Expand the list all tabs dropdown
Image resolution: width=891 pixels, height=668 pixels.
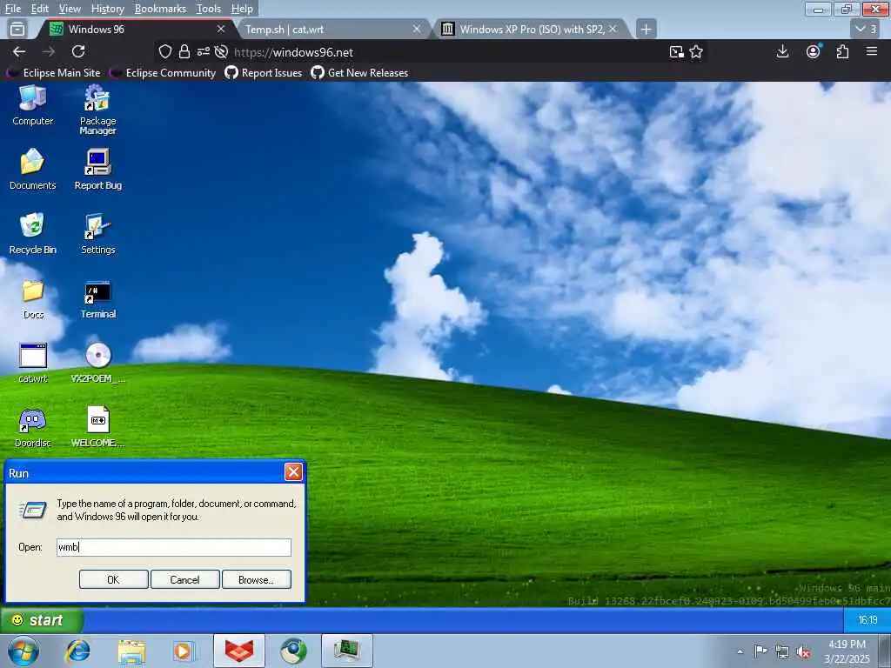point(866,29)
